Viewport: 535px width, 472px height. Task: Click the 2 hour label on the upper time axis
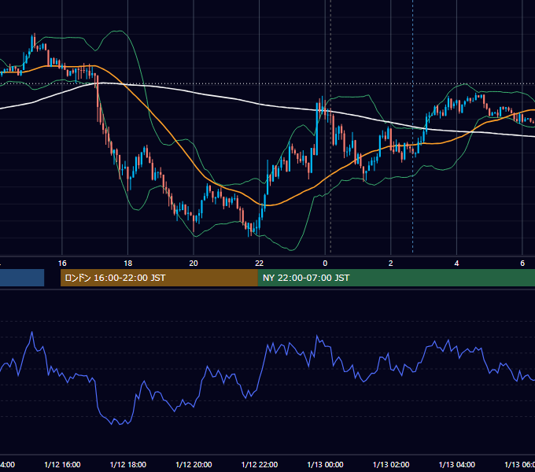pos(391,264)
